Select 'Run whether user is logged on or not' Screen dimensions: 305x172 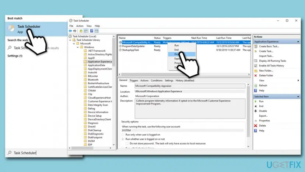[123, 139]
